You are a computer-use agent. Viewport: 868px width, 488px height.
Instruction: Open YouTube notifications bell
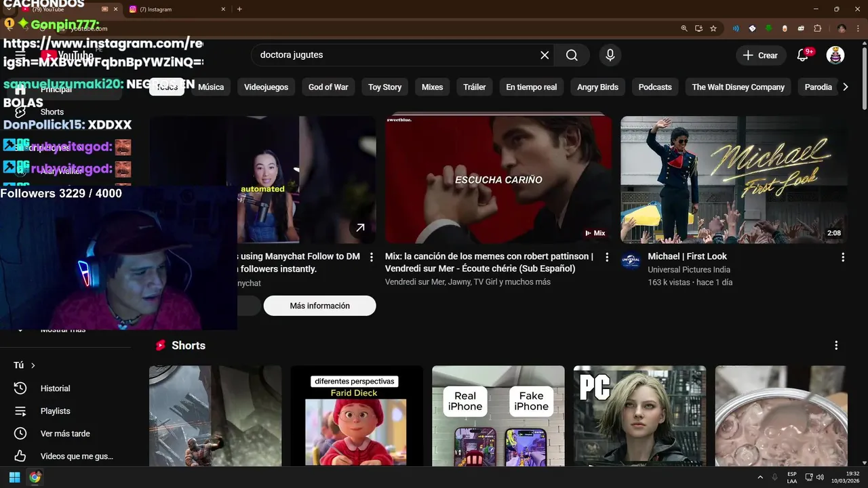(x=803, y=55)
